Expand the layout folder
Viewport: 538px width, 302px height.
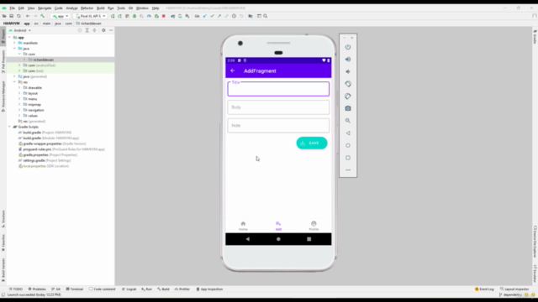click(x=19, y=93)
